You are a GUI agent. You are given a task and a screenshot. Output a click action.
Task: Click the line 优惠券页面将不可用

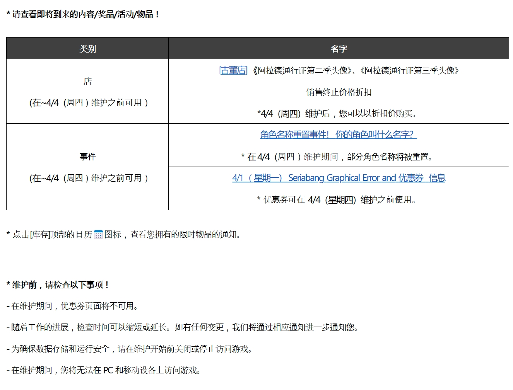click(x=72, y=306)
